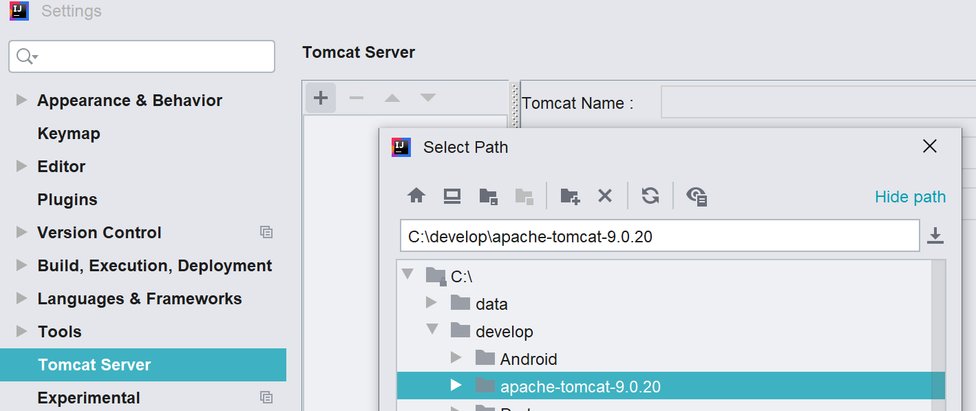
Task: Delete selected folder with X icon
Action: point(605,196)
